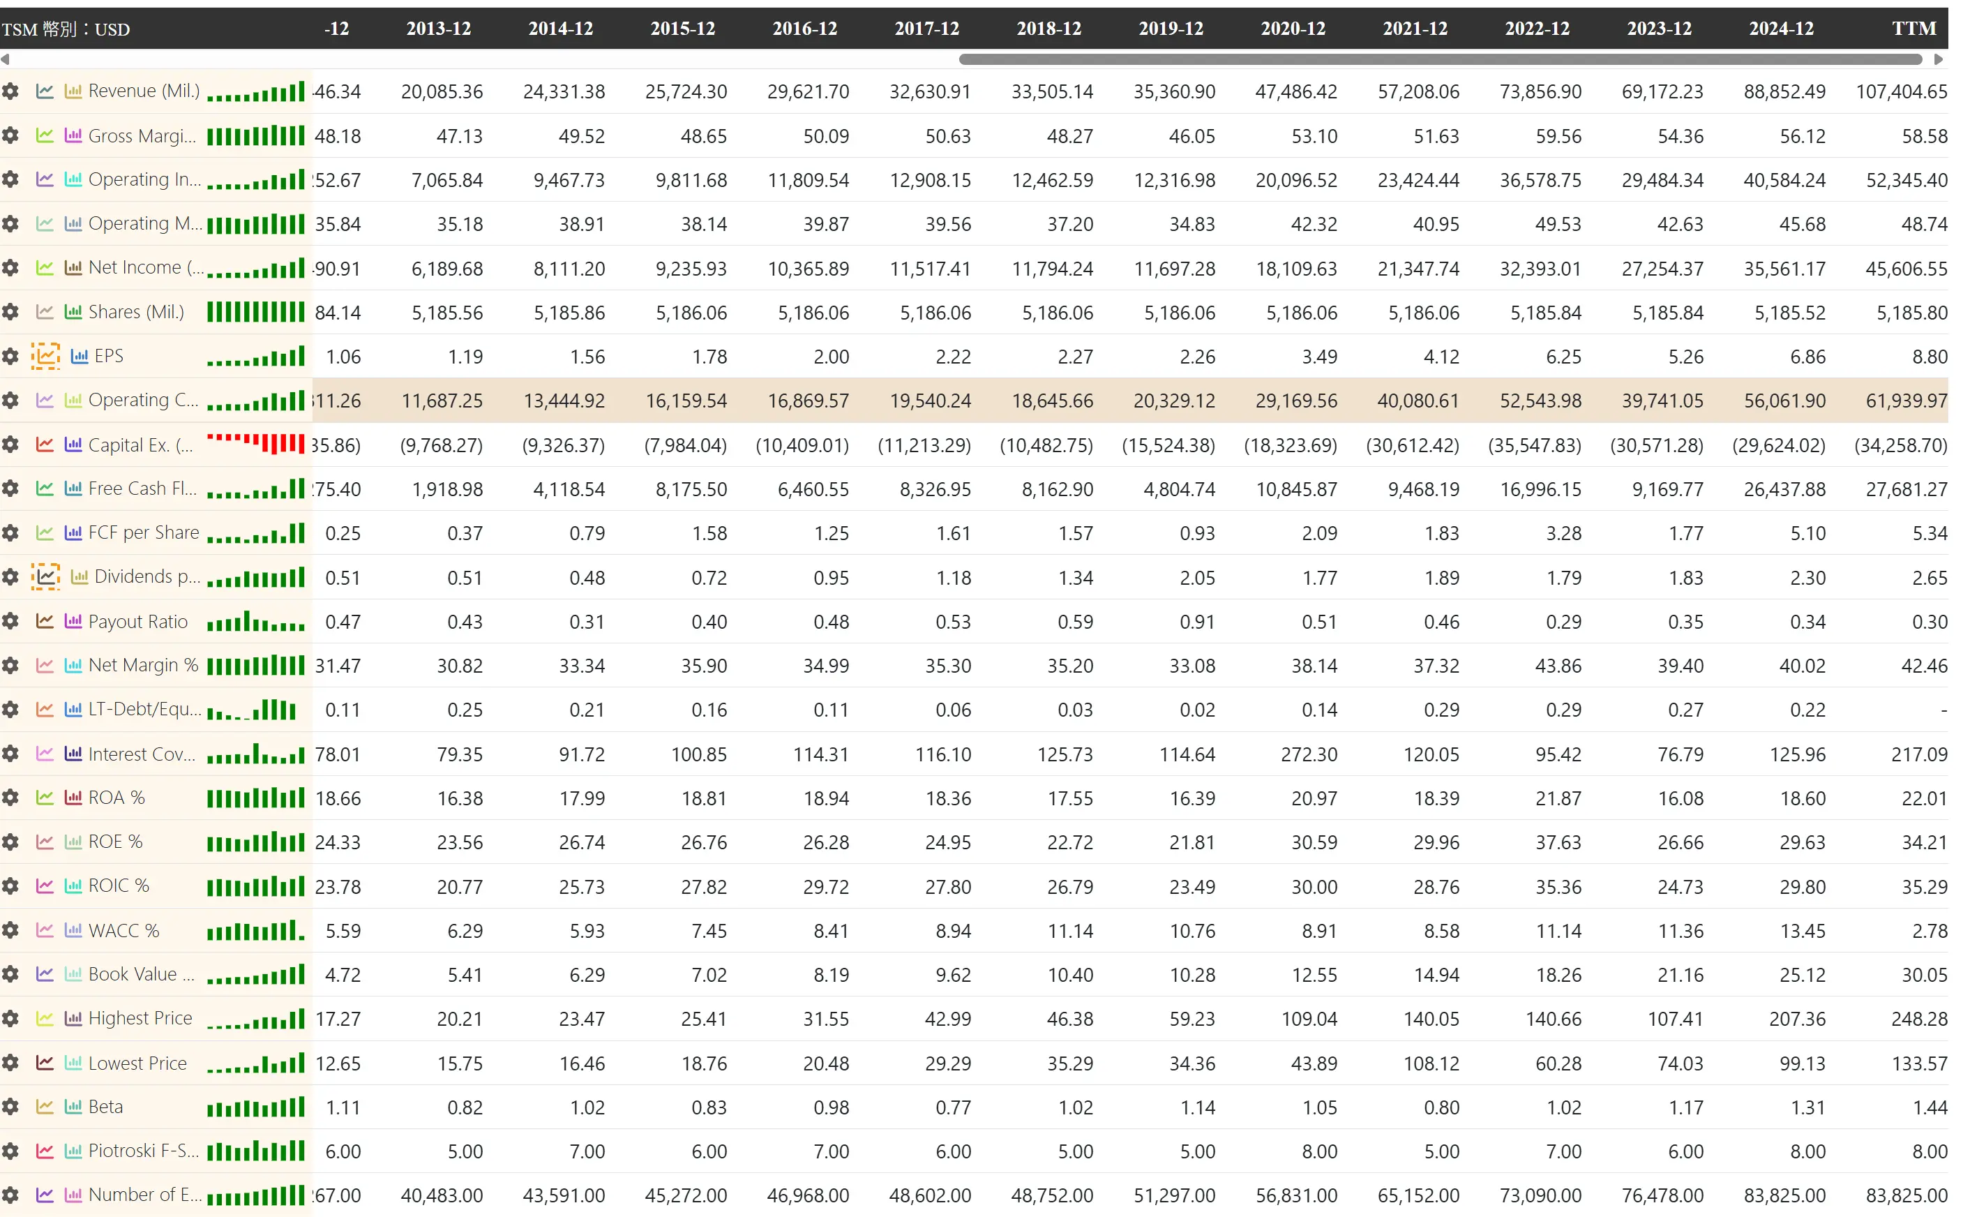This screenshot has height=1217, width=1970.
Task: Toggle line chart for Operating Cash Flow
Action: point(45,400)
